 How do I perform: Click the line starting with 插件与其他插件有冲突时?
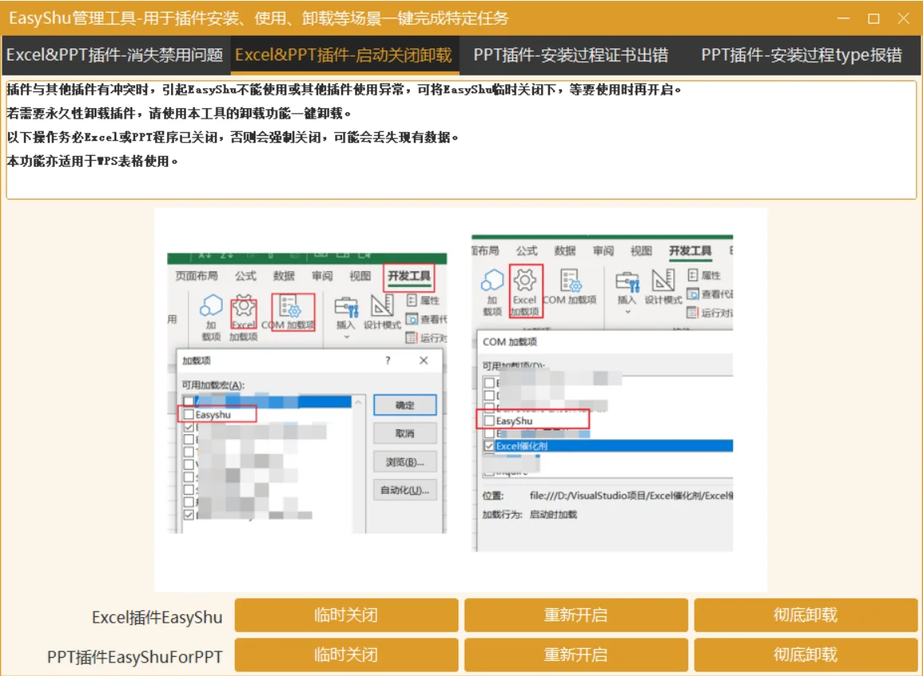click(345, 89)
